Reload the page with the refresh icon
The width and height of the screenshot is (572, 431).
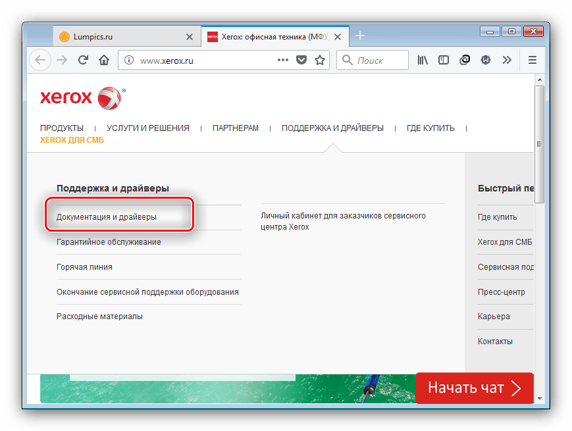(x=83, y=60)
